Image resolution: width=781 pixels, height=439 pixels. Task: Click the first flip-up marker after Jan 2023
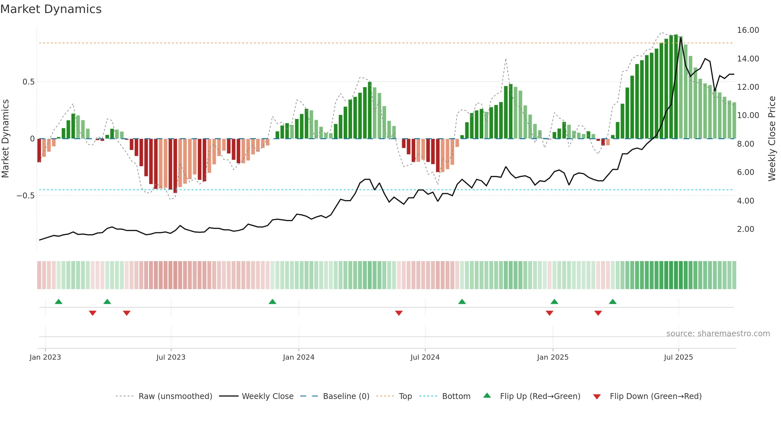click(59, 301)
